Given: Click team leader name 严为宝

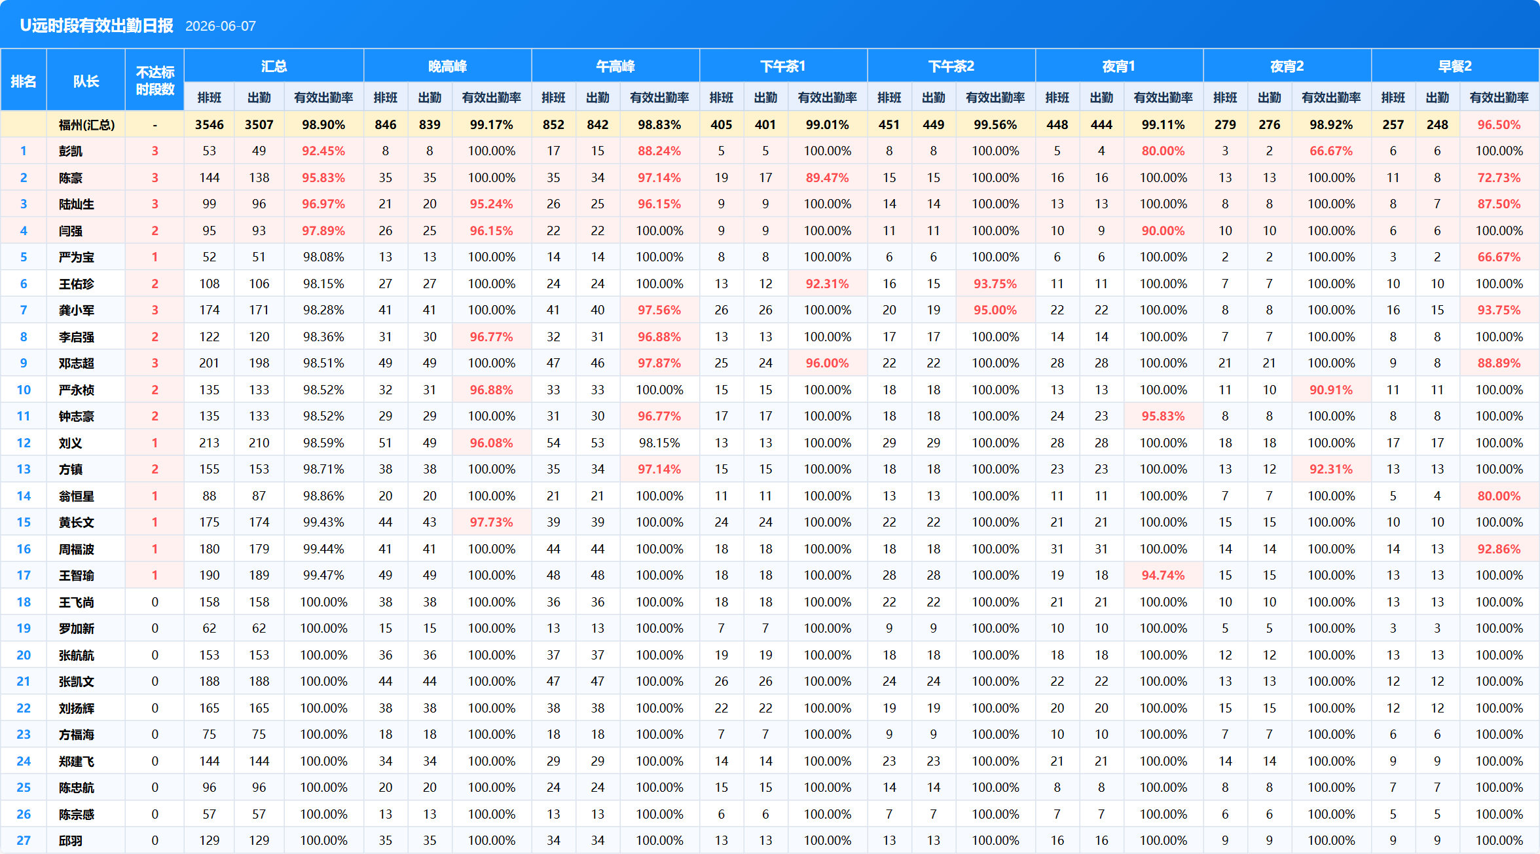Looking at the screenshot, I should tap(77, 257).
